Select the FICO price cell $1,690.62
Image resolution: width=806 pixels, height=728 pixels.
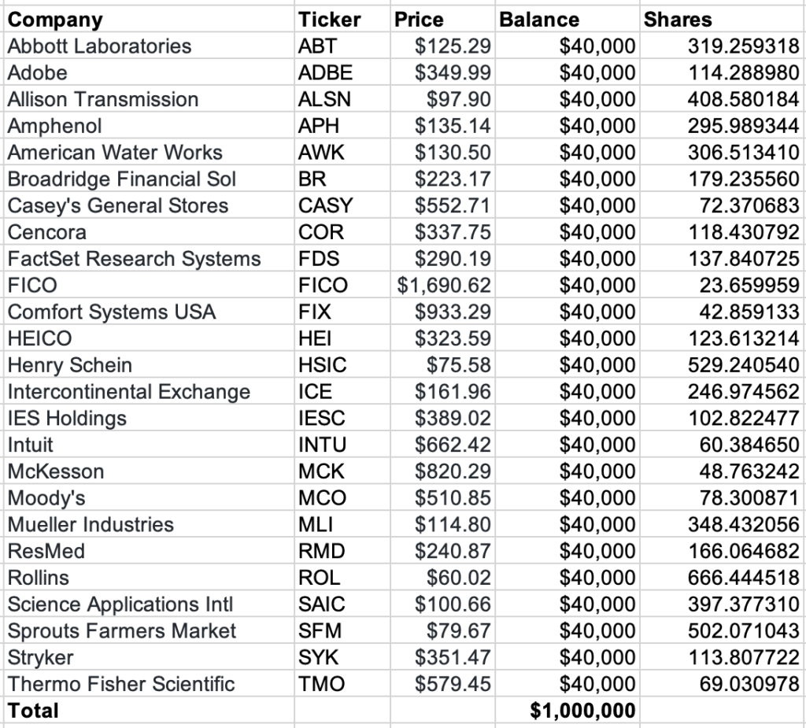click(445, 286)
